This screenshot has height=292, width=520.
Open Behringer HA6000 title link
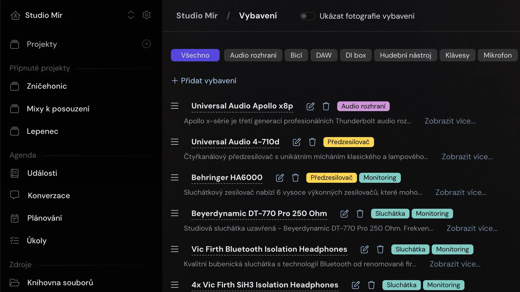(227, 177)
